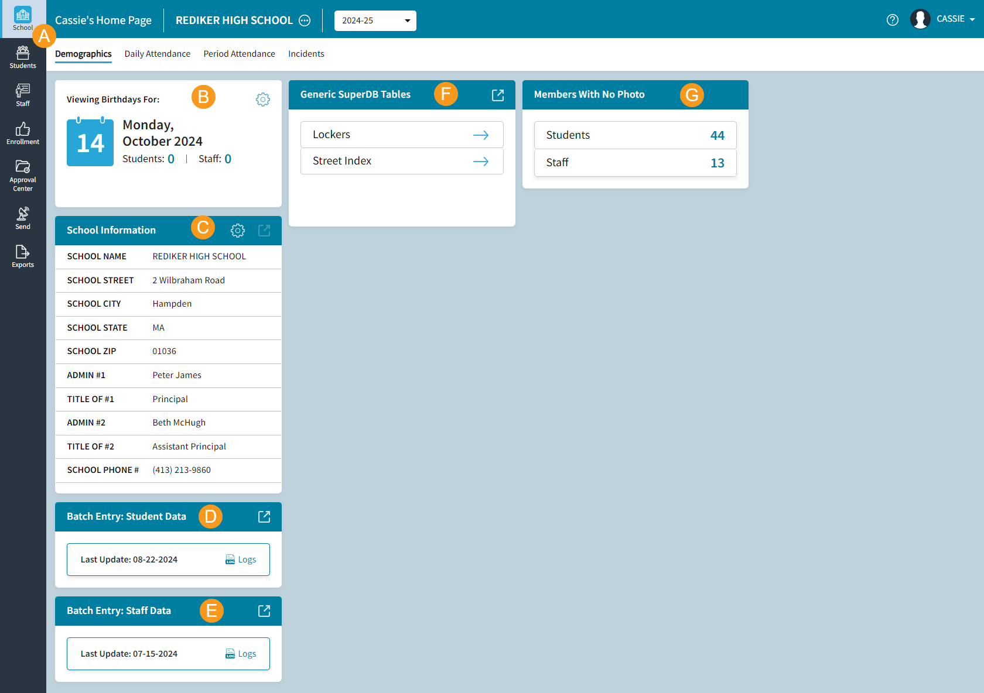Expand Batch Entry: Student Data externally
Screen dimensions: 984x693
pyautogui.click(x=264, y=516)
